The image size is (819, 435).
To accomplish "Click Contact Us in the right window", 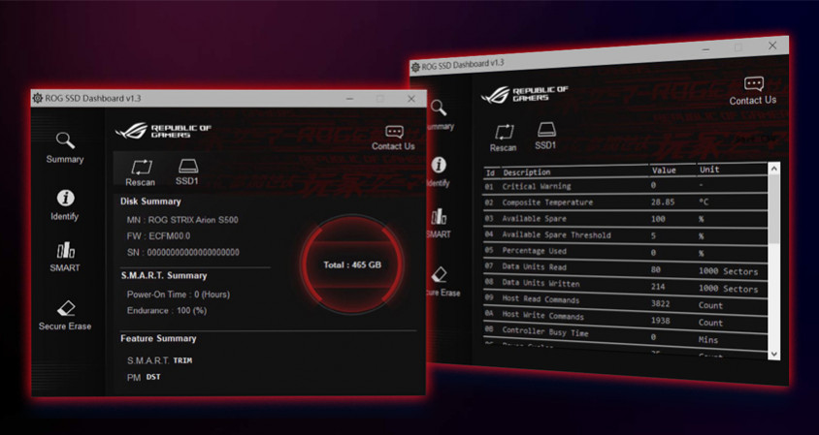I will click(753, 90).
